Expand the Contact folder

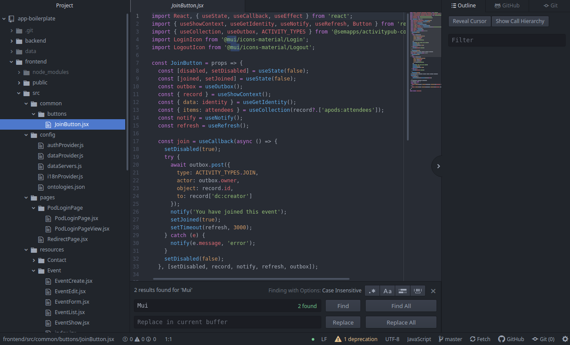tap(34, 260)
